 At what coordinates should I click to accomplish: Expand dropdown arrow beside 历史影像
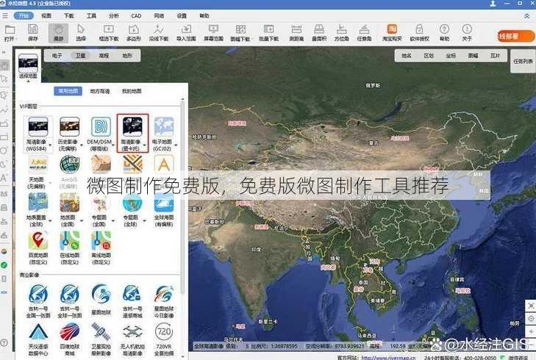pyautogui.click(x=82, y=145)
